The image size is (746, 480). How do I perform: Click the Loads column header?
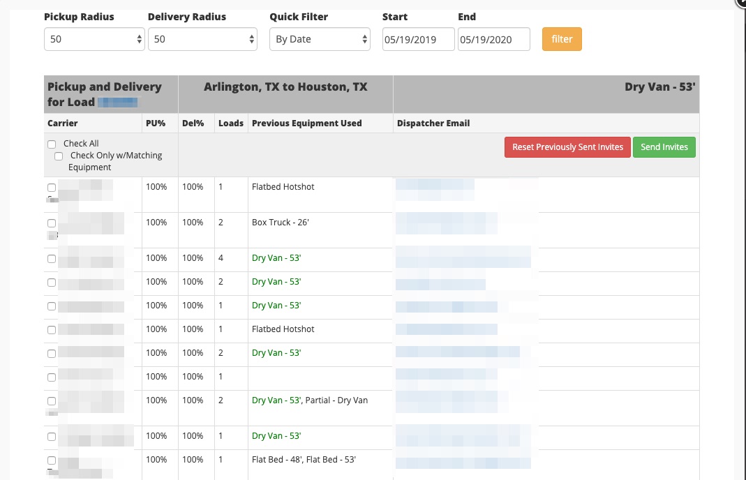[x=231, y=123]
